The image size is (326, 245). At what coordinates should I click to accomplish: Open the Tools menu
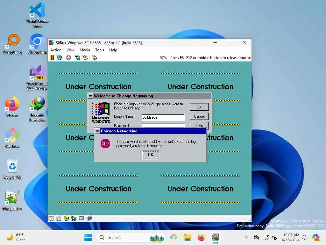100,50
